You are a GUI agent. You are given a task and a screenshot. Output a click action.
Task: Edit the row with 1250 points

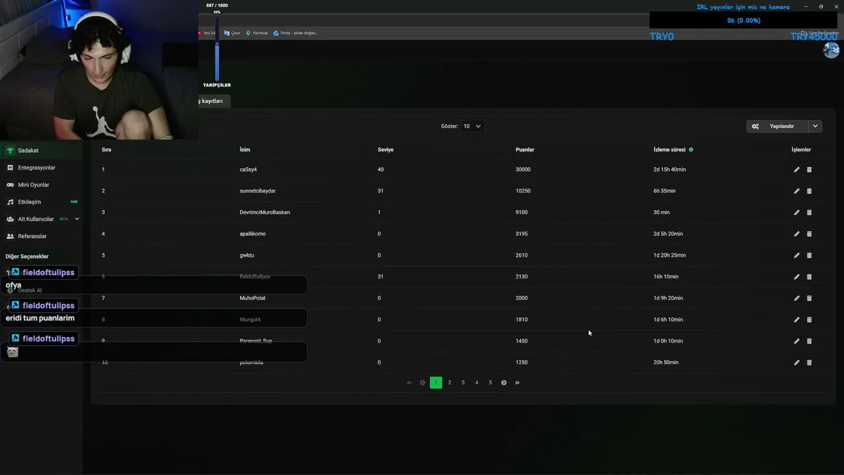tap(797, 363)
